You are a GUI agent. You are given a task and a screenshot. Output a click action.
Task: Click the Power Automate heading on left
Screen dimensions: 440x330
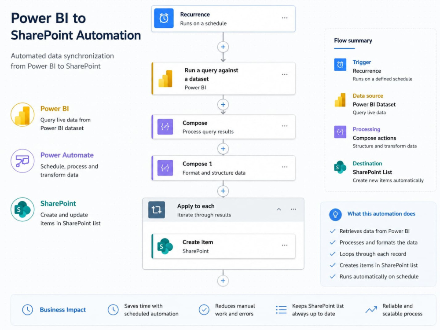(x=67, y=155)
